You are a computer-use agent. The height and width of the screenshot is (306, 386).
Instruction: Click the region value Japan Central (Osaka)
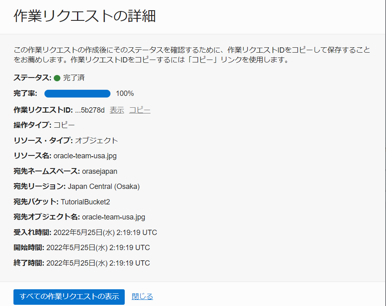pos(104,186)
